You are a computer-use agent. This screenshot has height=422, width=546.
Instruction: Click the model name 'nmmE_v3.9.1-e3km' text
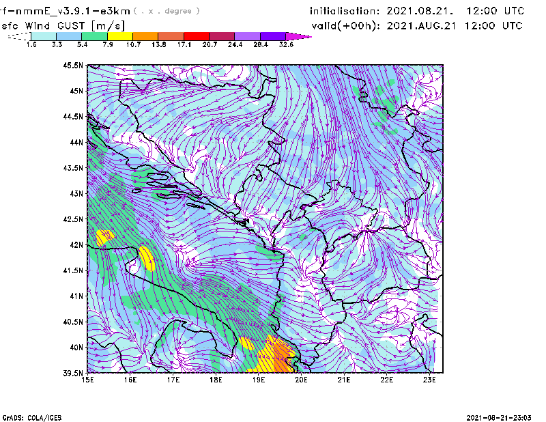73,11
